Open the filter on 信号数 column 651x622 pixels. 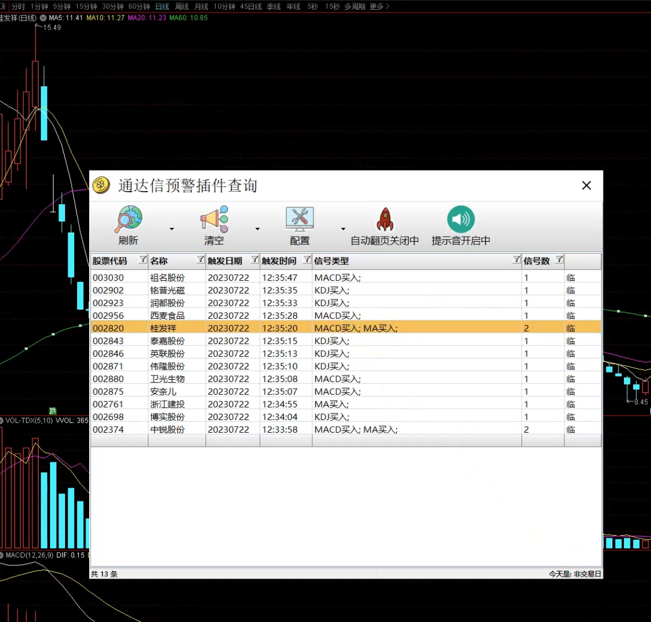tap(559, 260)
